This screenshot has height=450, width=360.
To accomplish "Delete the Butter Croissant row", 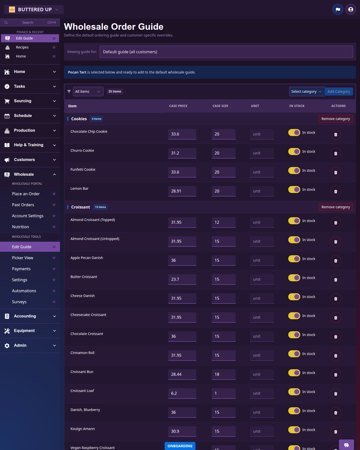I will (x=336, y=280).
